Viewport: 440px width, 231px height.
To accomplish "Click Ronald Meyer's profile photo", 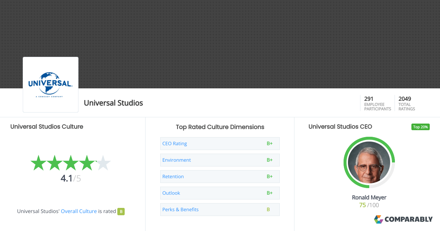I will coord(369,162).
